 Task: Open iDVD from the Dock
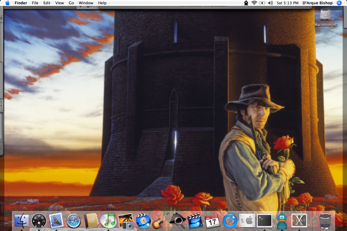(143, 221)
